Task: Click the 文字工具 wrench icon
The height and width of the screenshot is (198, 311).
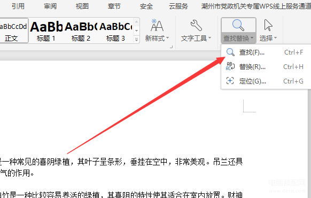Action: (x=196, y=25)
